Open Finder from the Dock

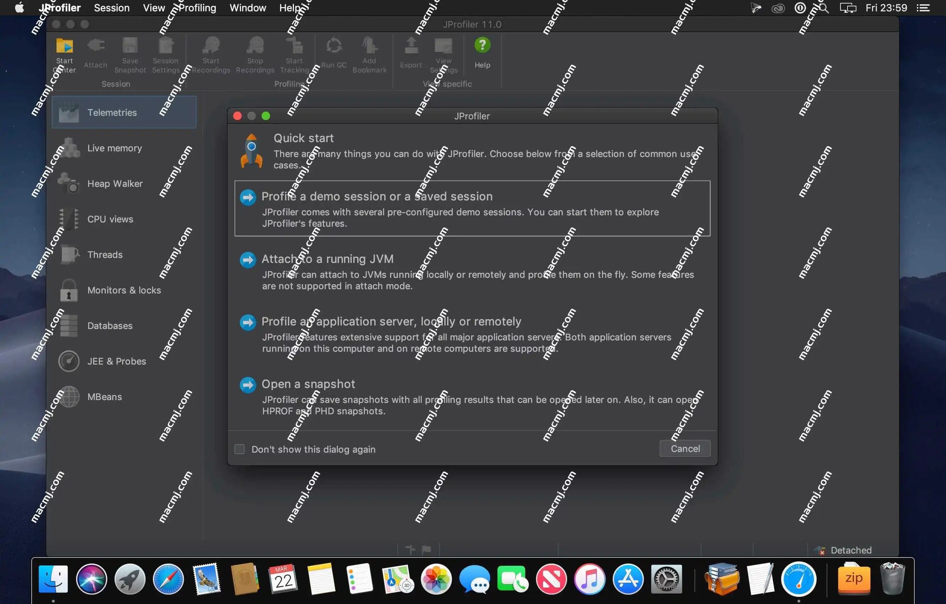(x=53, y=579)
